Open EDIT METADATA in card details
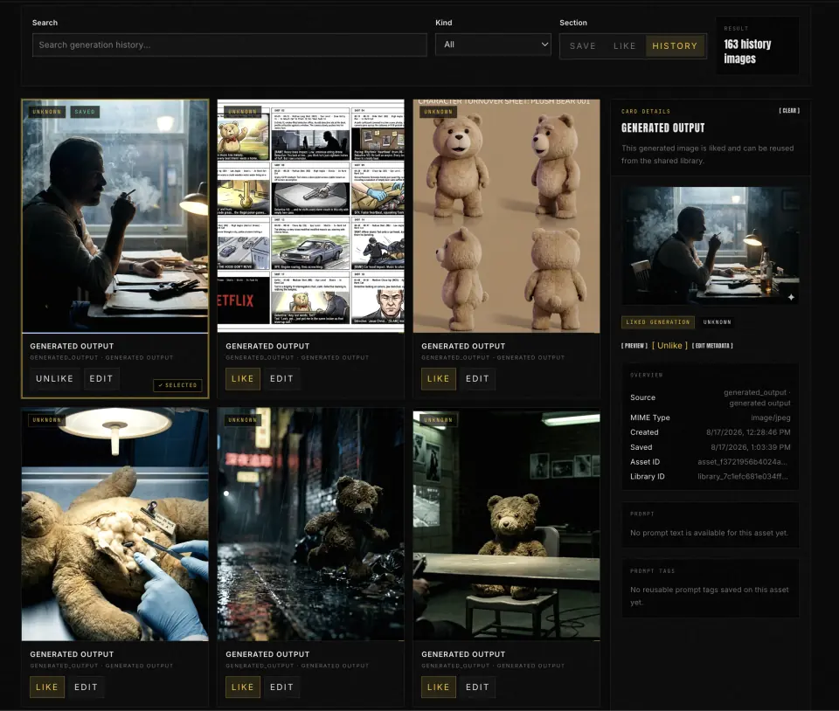 pyautogui.click(x=712, y=346)
